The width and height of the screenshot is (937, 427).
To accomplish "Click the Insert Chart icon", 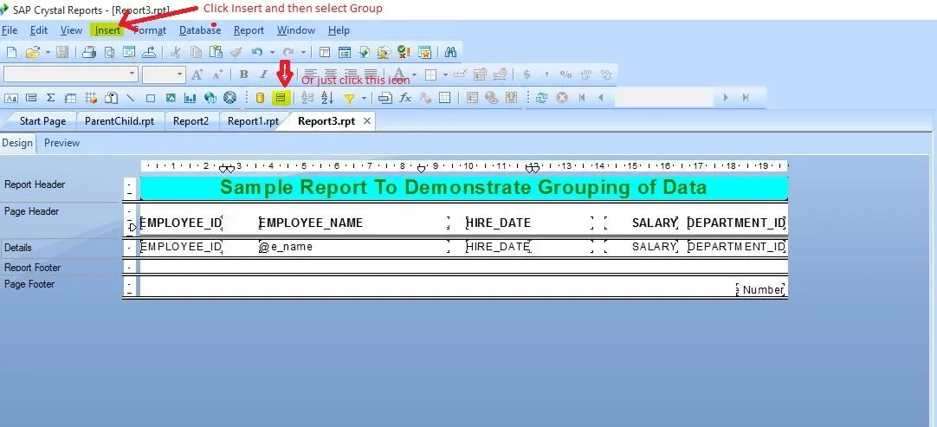I will pos(190,98).
